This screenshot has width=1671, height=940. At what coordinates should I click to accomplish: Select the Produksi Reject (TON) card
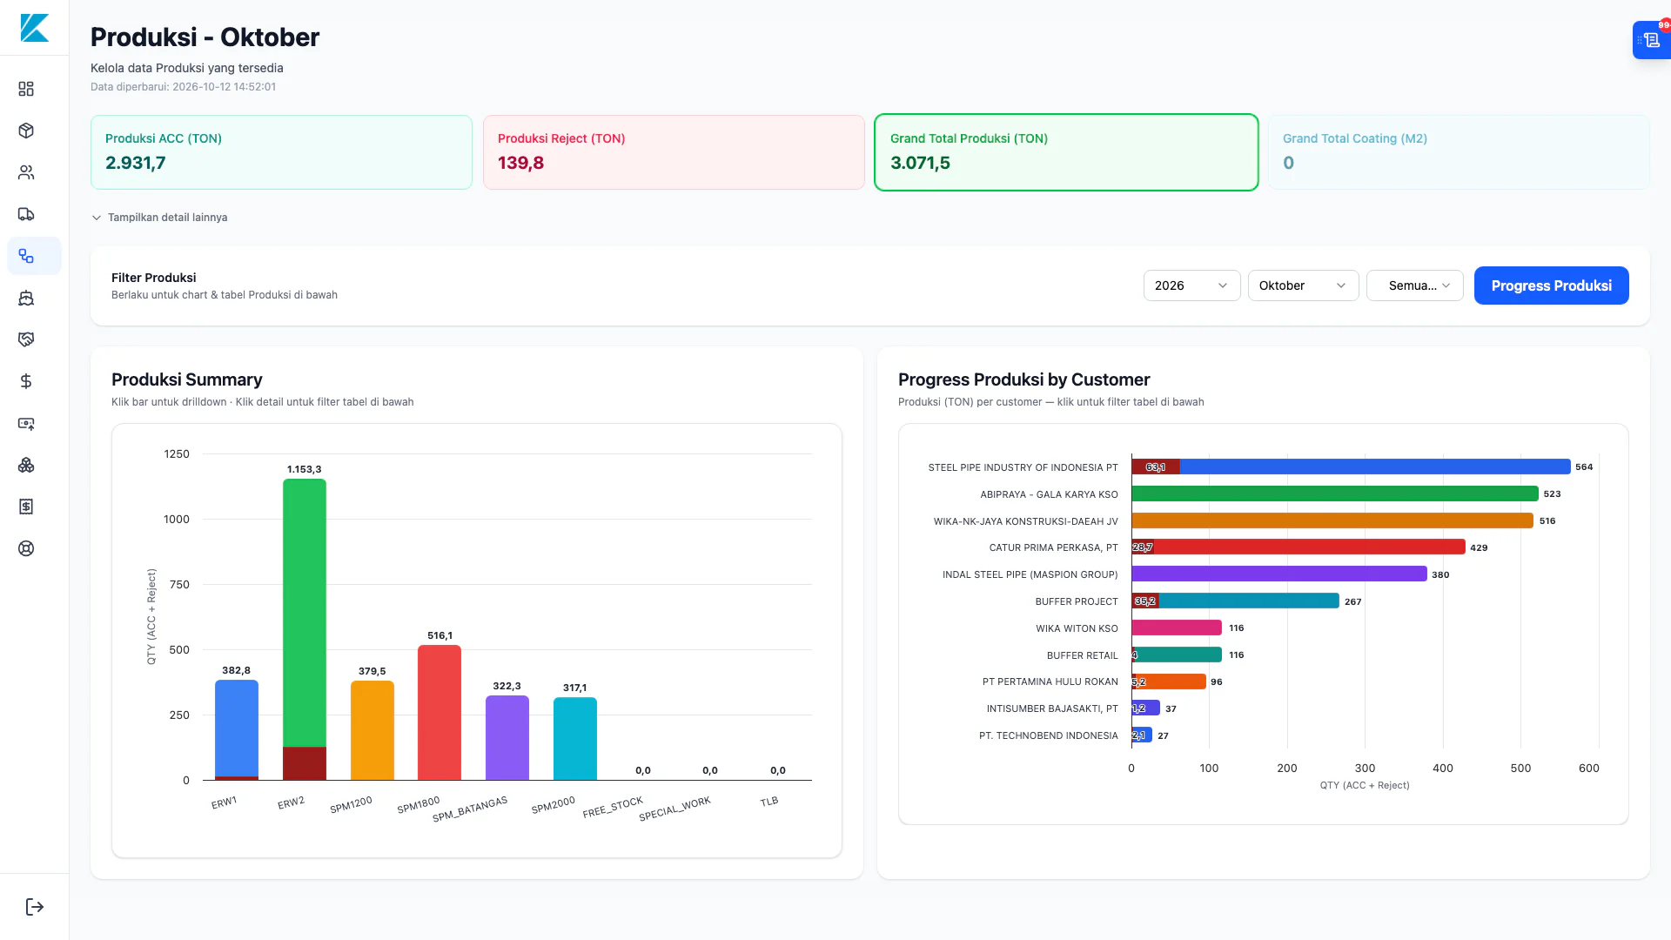(x=674, y=152)
